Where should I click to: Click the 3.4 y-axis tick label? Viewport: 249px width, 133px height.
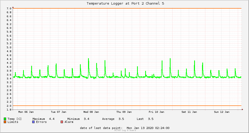[x=9, y=79]
